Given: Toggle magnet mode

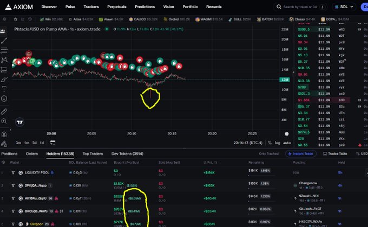Looking at the screenshot, I should (x=4, y=134).
